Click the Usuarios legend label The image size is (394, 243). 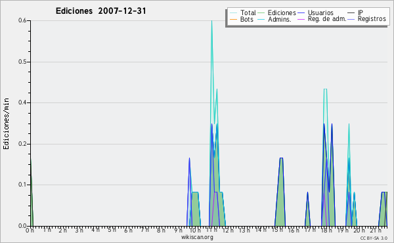click(x=320, y=12)
